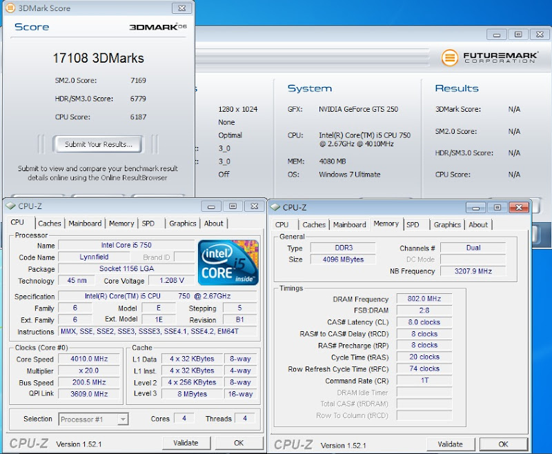The image size is (552, 454).
Task: Close the left CPU-Z window
Action: (254, 206)
